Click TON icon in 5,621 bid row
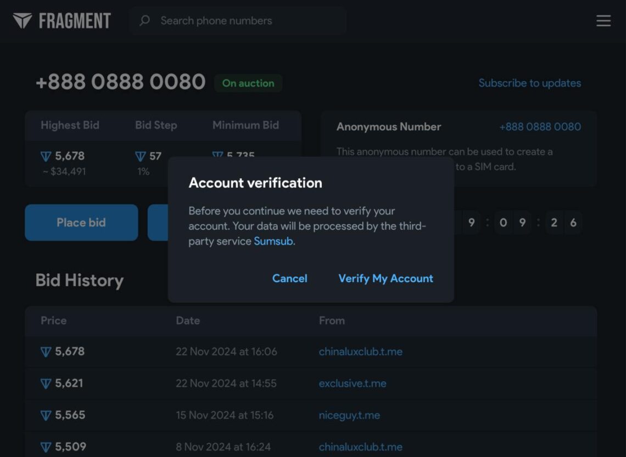626x457 pixels. [46, 383]
